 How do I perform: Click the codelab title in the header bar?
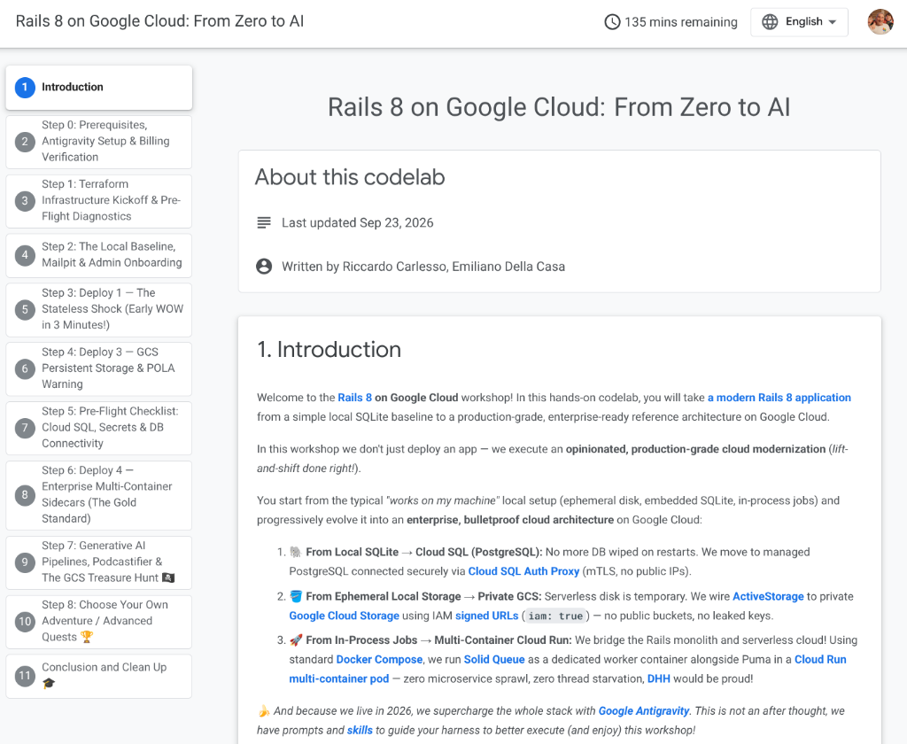[159, 21]
